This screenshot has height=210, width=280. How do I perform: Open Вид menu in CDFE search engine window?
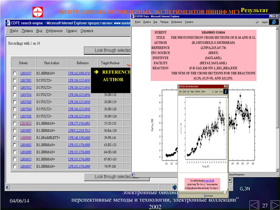click(x=39, y=31)
